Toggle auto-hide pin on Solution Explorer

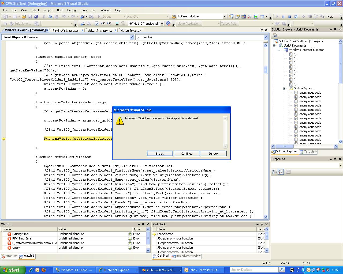click(335, 29)
